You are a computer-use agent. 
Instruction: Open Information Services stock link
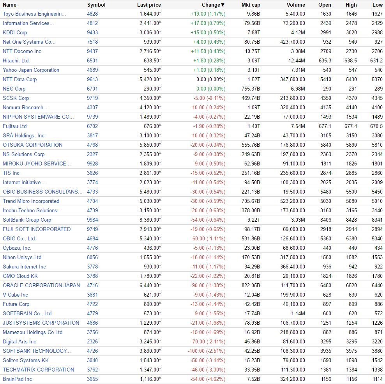(28, 23)
